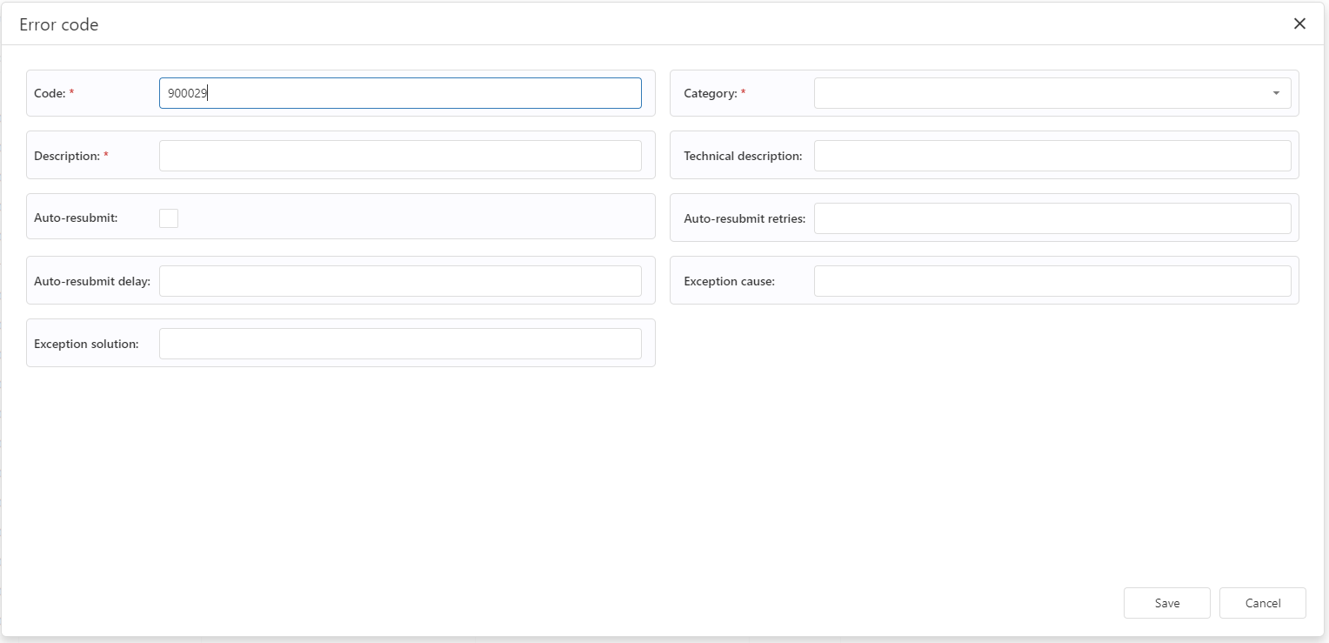Click the "Technical description:" label
The width and height of the screenshot is (1329, 643).
click(x=743, y=156)
